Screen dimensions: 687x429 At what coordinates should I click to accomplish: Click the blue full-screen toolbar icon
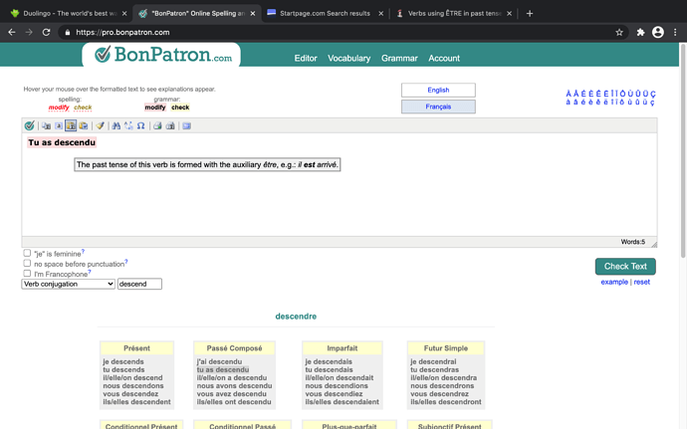(x=186, y=125)
